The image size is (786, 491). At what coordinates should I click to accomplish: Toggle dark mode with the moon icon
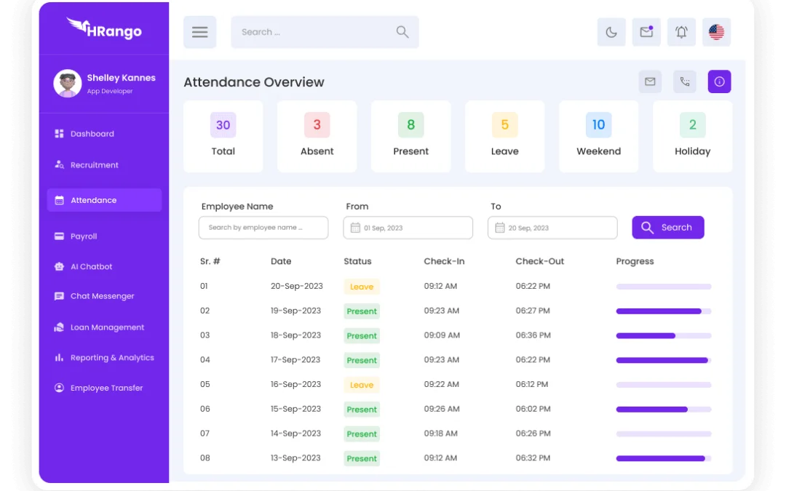611,32
